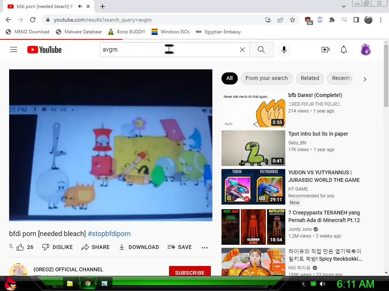Click the browser forward arrow

(x=21, y=20)
